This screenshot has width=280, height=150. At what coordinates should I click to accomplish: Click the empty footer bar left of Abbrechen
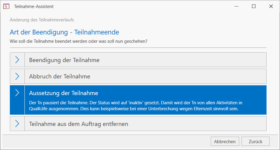click(x=106, y=141)
